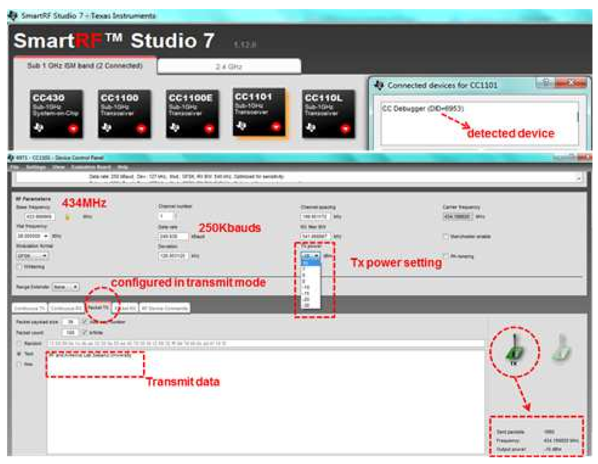Viewport: 598px width, 464px height.
Task: Click the green TX start-transmit icon
Action: [514, 350]
